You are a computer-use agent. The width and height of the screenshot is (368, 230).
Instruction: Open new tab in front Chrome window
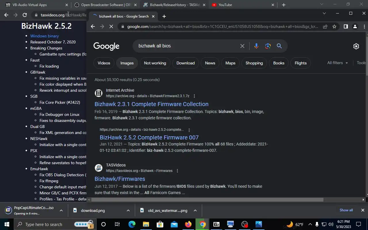(x=164, y=16)
